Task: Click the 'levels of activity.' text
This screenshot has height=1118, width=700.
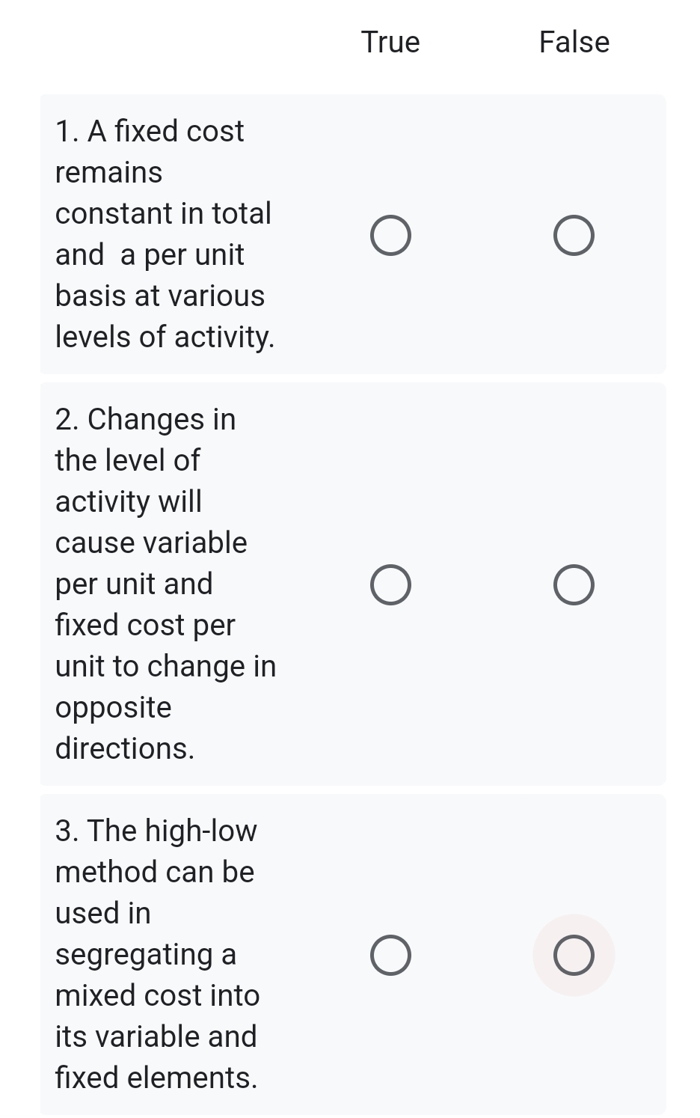Action: click(x=165, y=337)
